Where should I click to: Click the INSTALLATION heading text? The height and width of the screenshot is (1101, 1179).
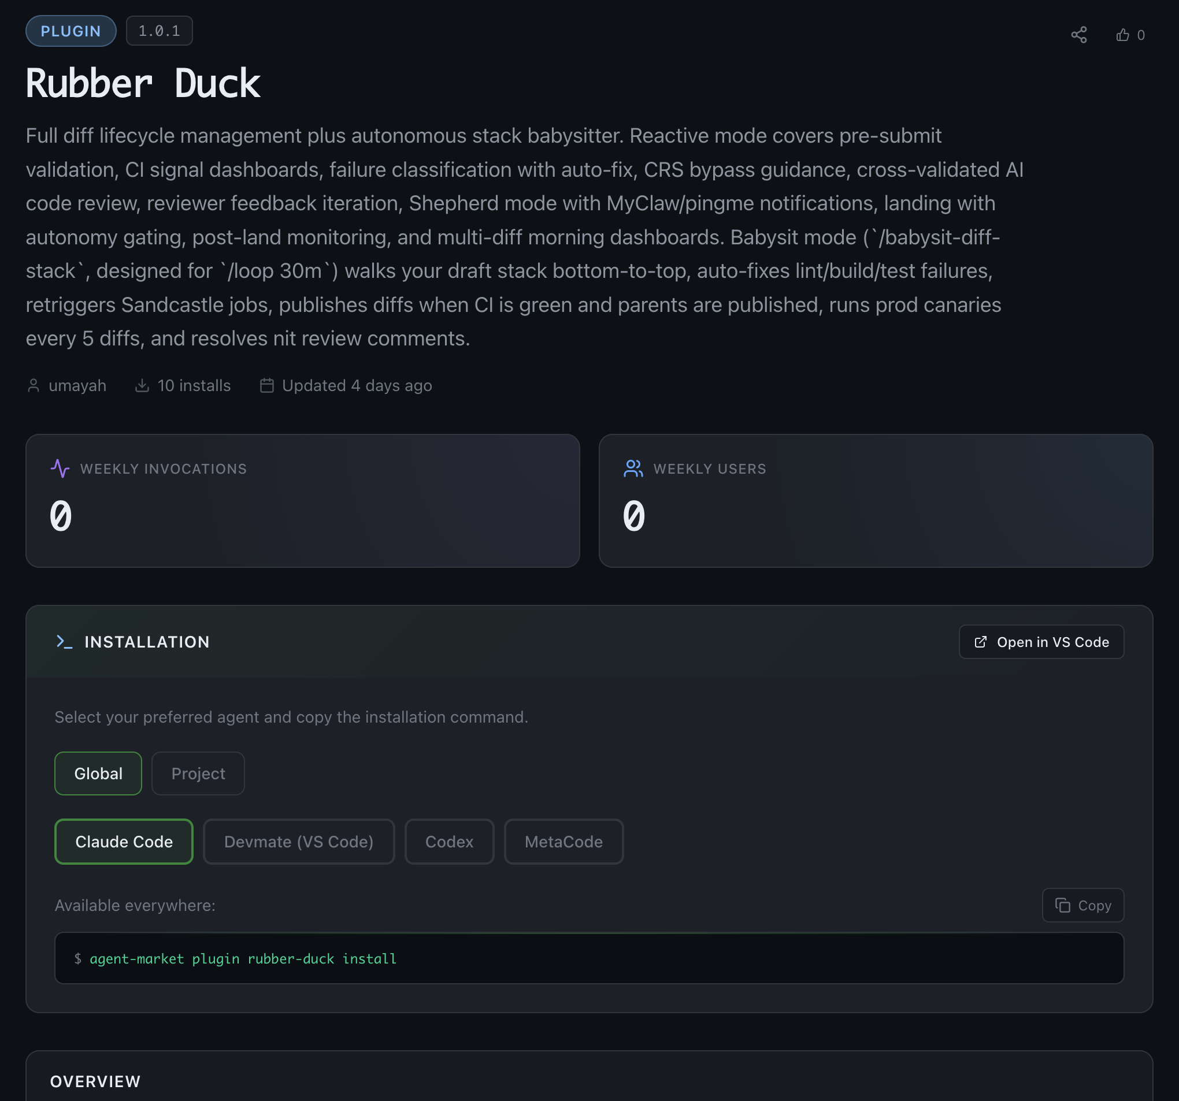coord(147,642)
